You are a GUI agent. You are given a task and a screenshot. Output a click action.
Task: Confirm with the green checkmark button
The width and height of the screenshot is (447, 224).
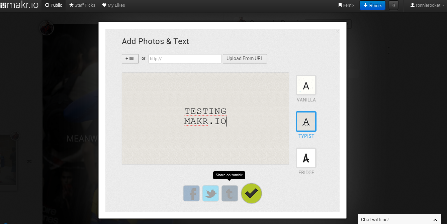click(x=252, y=193)
